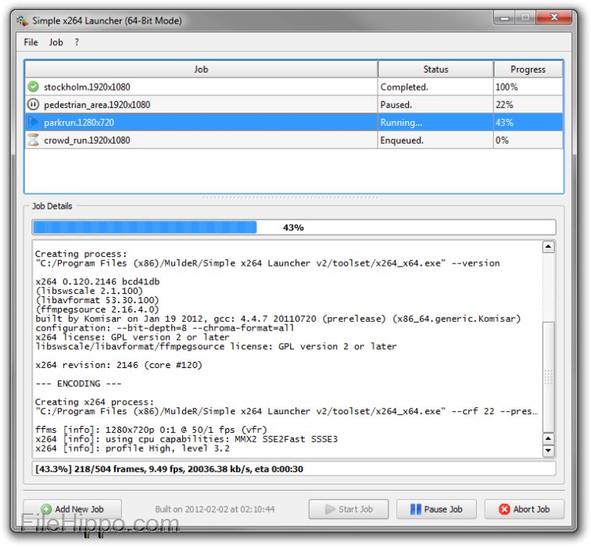591x547 pixels.
Task: Click the Add New Job button
Action: click(x=73, y=509)
